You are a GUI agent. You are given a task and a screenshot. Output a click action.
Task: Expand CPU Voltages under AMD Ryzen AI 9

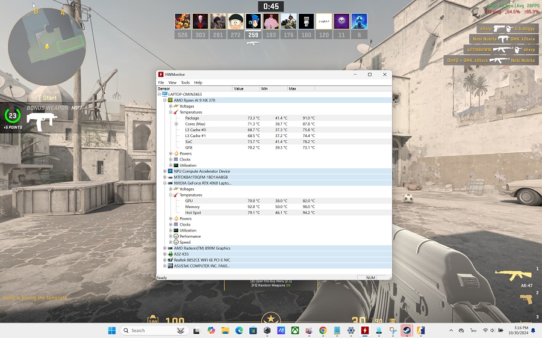170,106
